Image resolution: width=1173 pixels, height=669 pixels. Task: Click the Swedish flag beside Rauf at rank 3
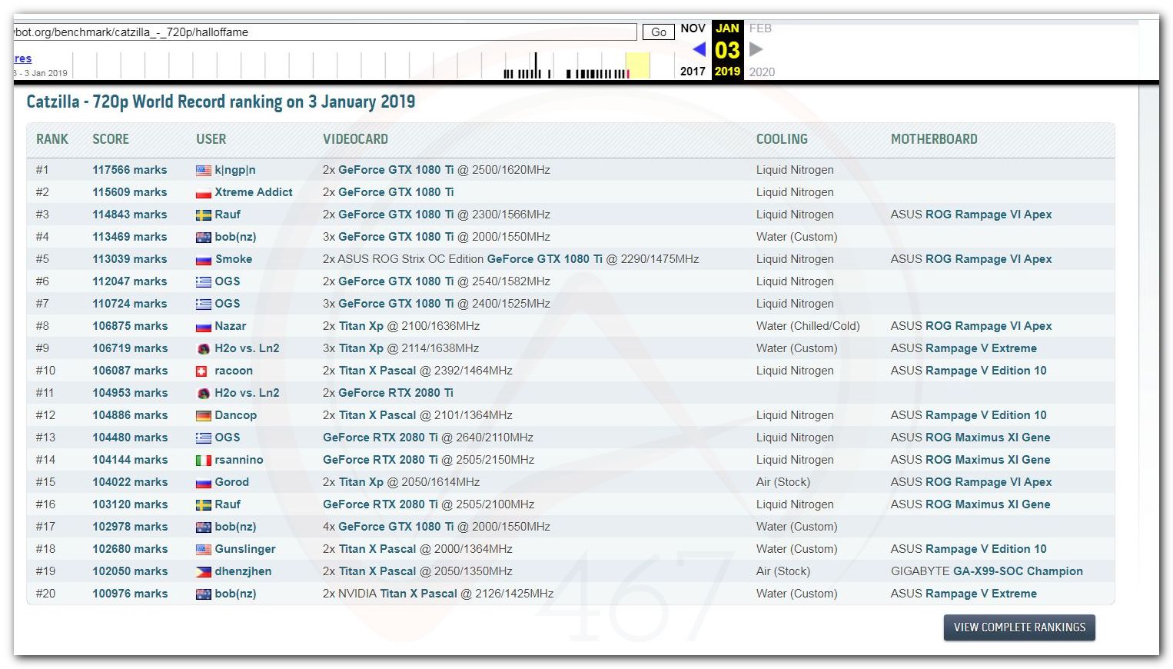[x=203, y=215]
